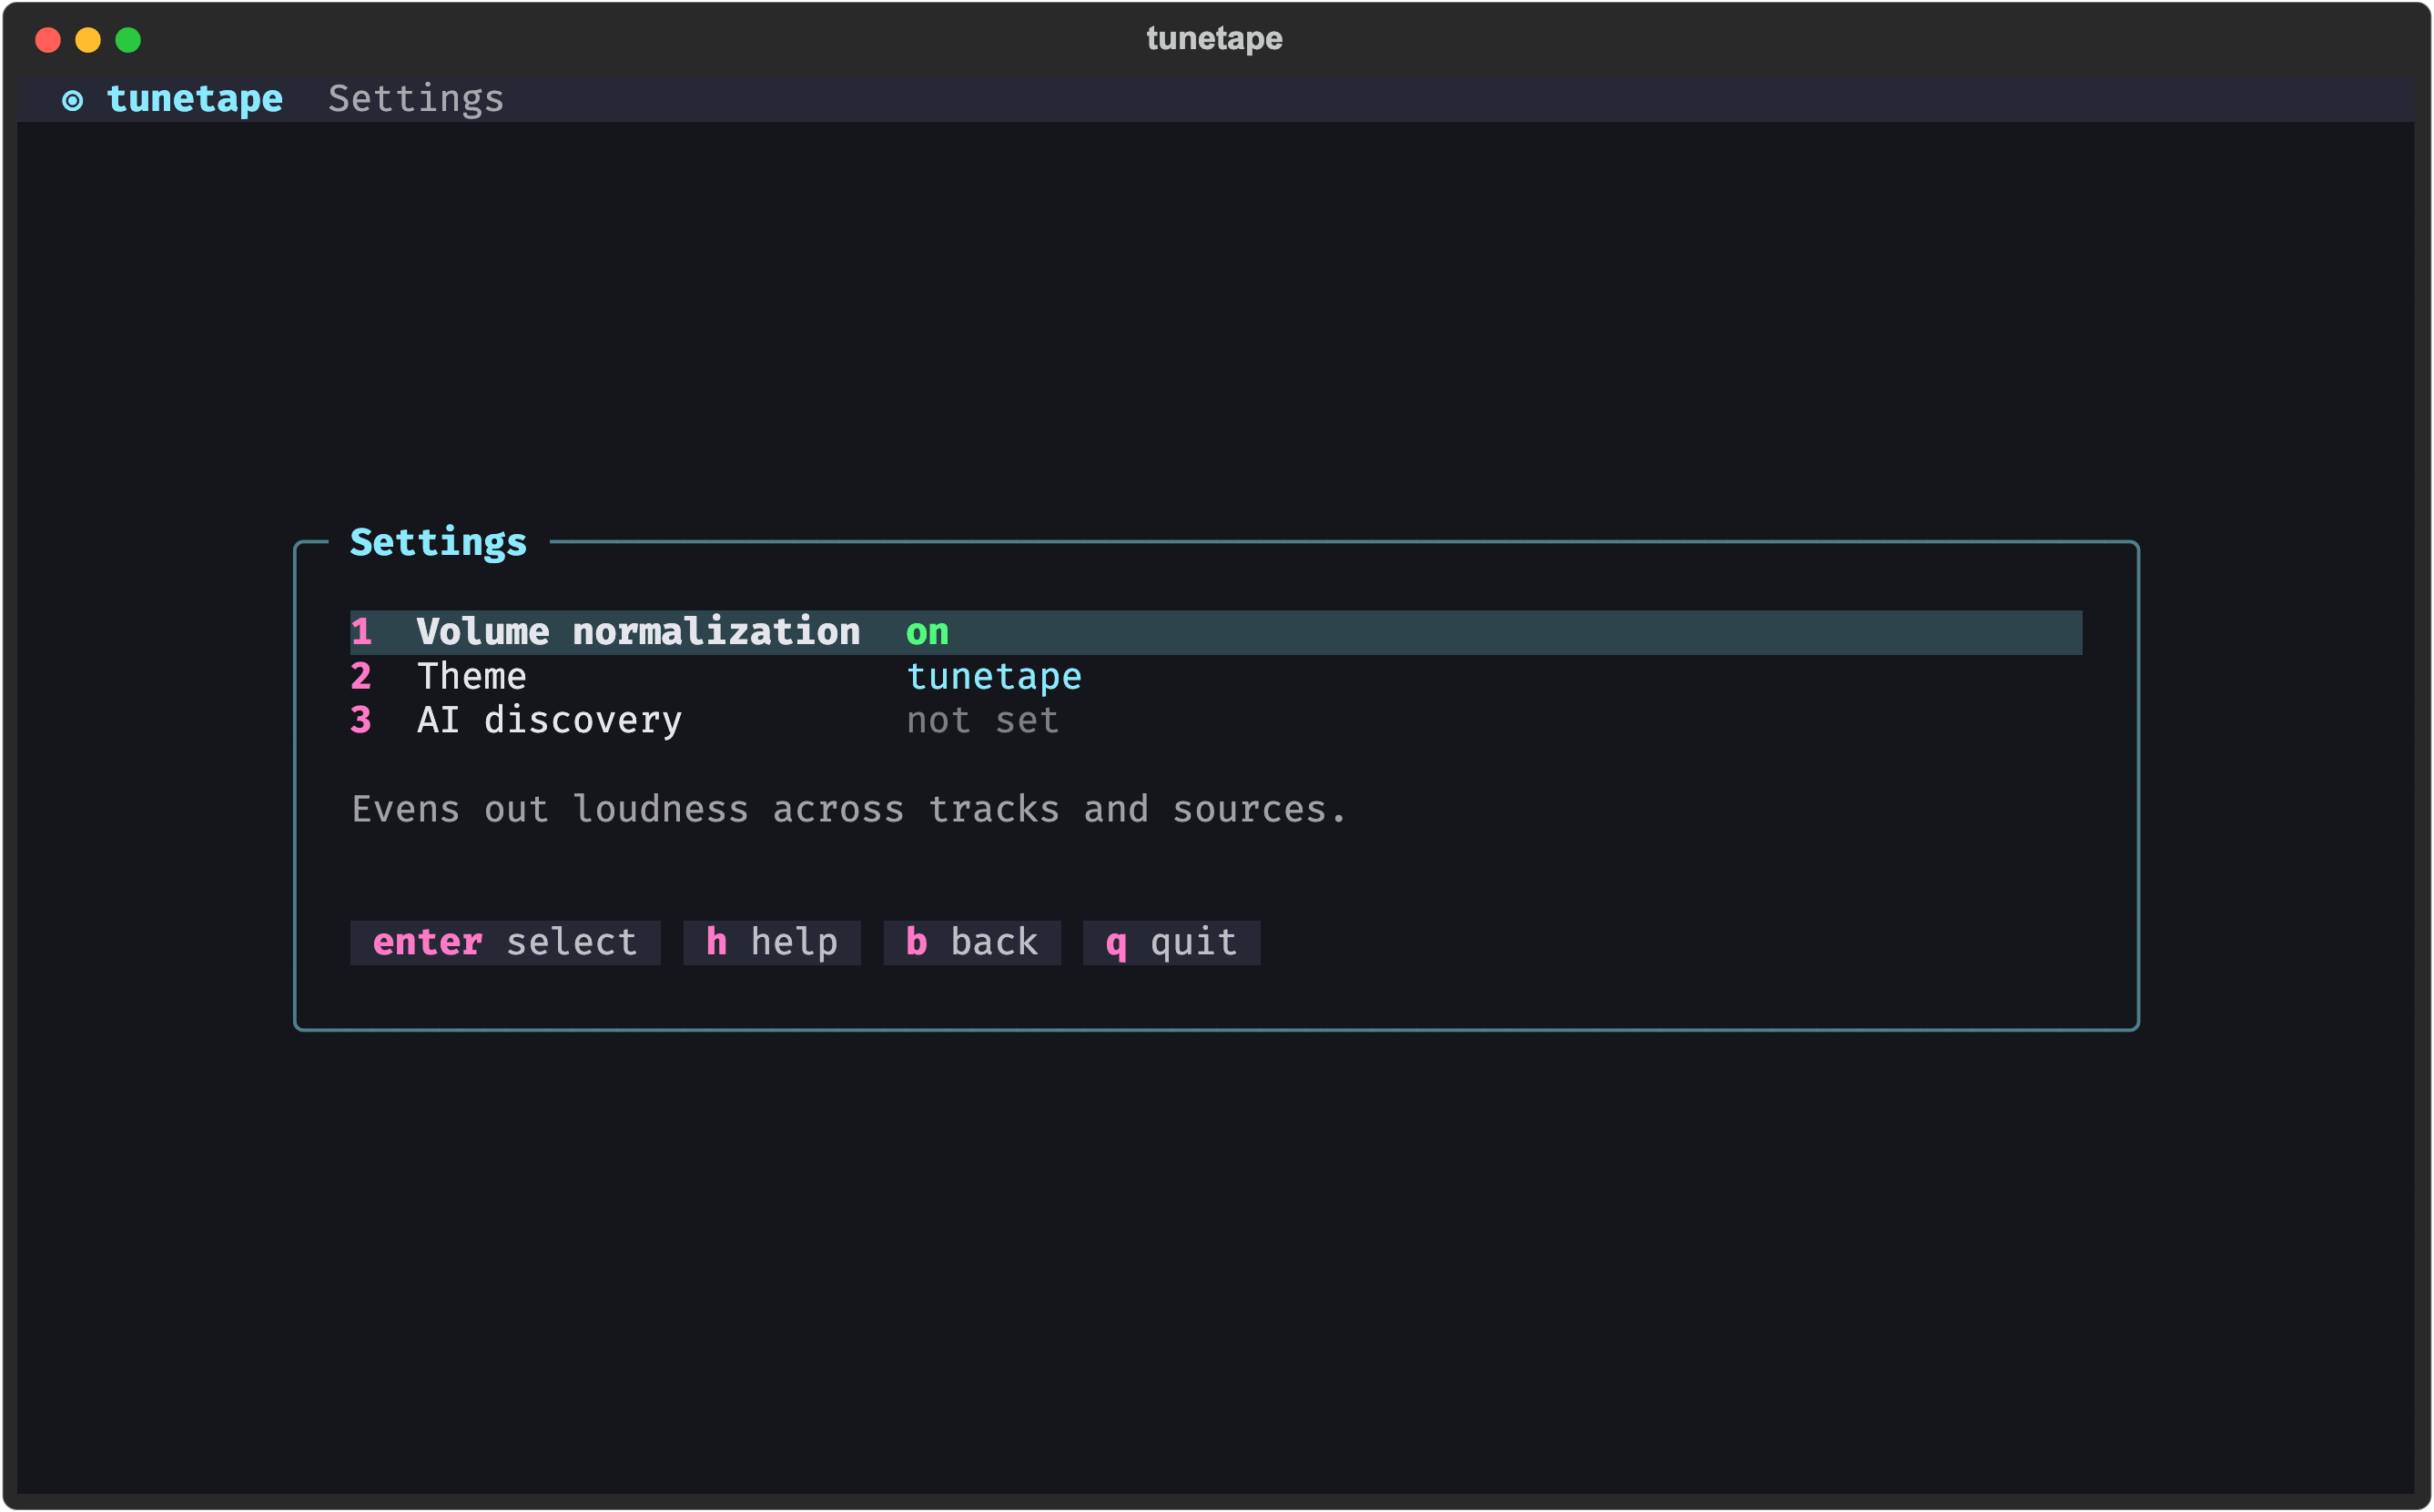Go back using the 'b back' button

tap(971, 942)
